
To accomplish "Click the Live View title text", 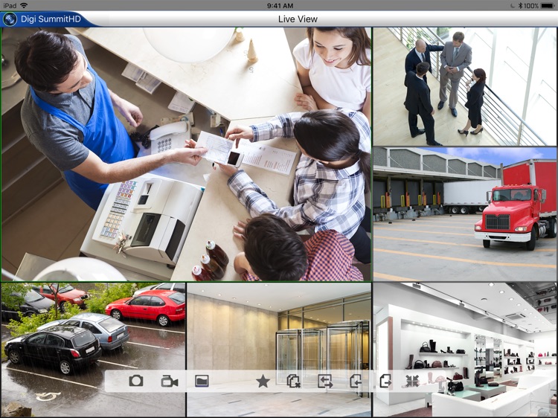I will 298,19.
